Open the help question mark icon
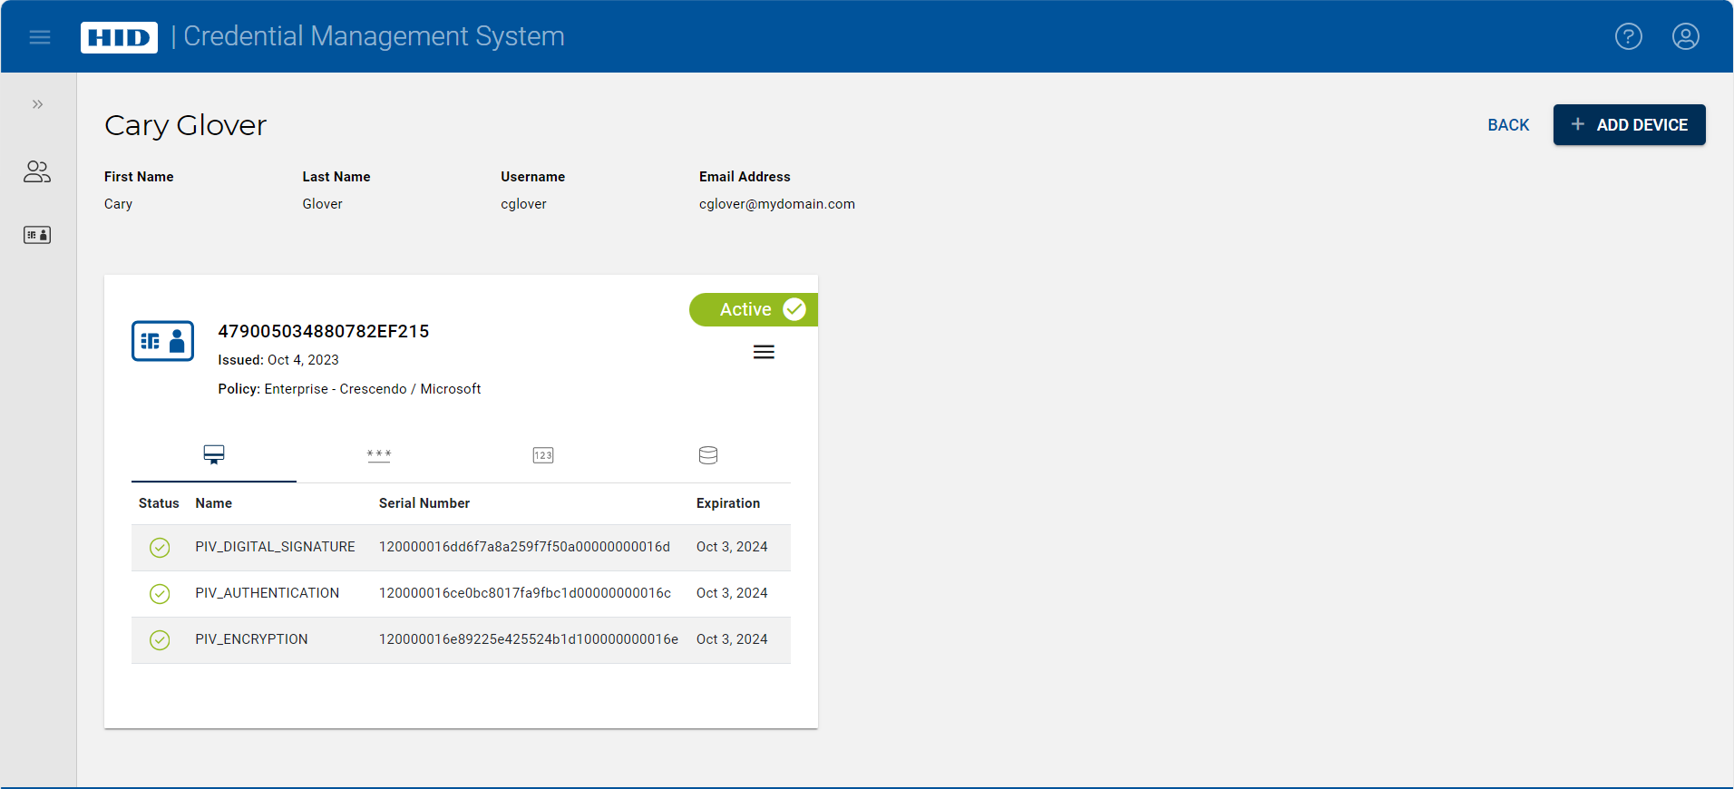Viewport: 1734px width, 789px height. pyautogui.click(x=1628, y=36)
